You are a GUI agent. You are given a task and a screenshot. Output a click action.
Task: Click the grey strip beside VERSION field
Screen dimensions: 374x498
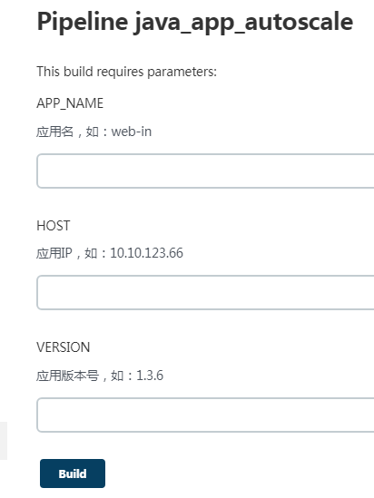[x=4, y=441]
